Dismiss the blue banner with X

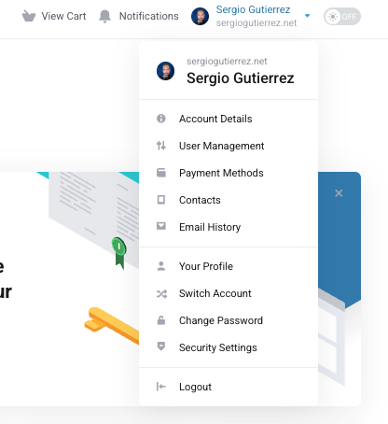(339, 193)
